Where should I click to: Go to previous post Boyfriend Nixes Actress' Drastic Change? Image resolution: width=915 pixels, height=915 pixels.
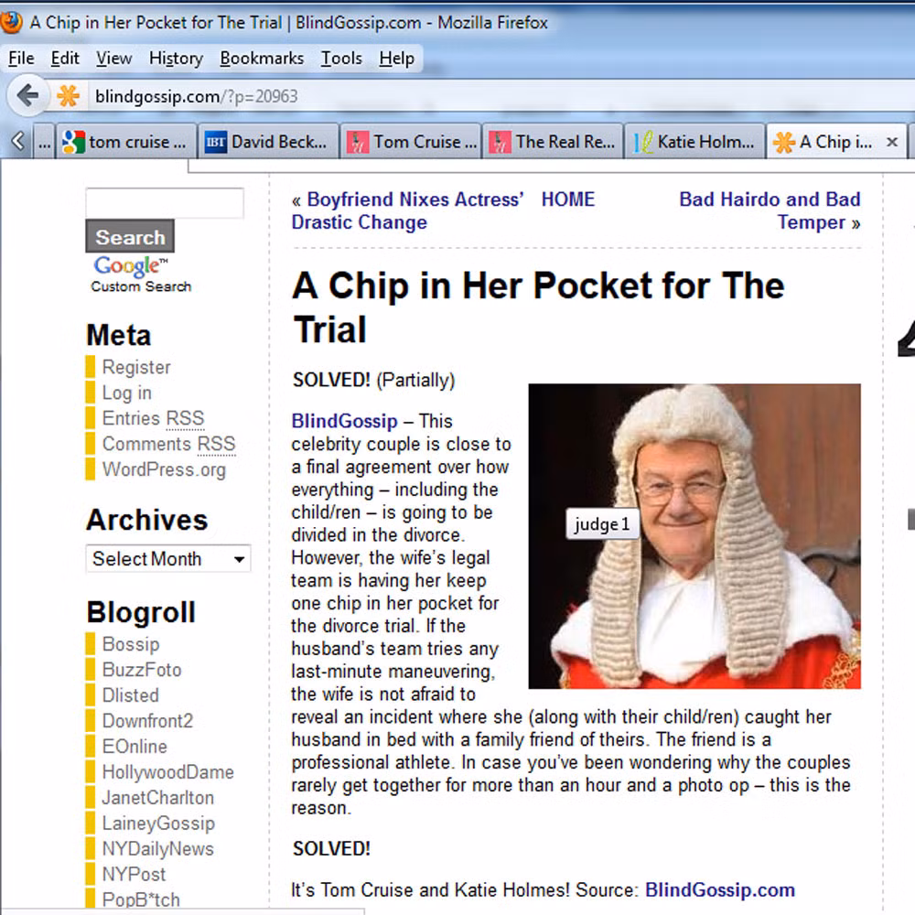(x=407, y=210)
